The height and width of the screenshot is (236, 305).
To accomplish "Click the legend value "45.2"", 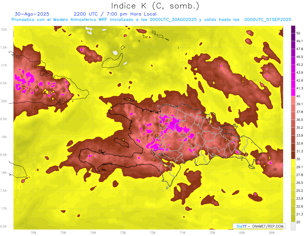I will (299, 65).
